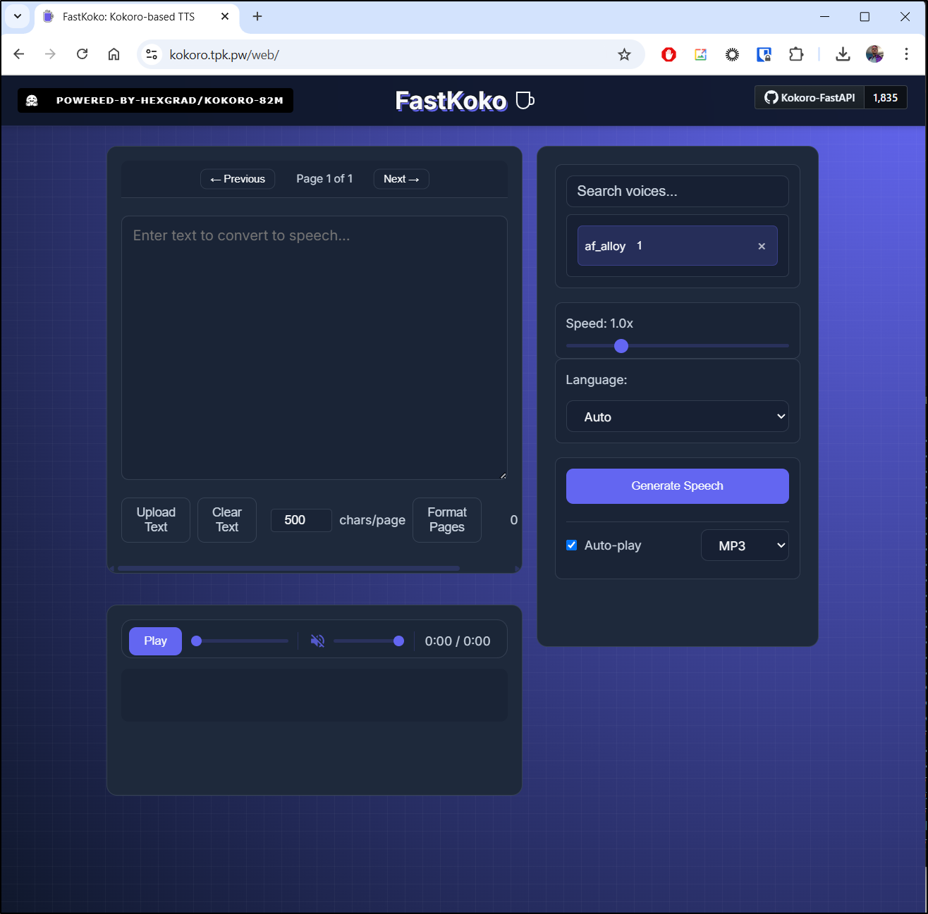The height and width of the screenshot is (914, 928).
Task: Open the red ad-blocker extension icon
Action: click(668, 54)
